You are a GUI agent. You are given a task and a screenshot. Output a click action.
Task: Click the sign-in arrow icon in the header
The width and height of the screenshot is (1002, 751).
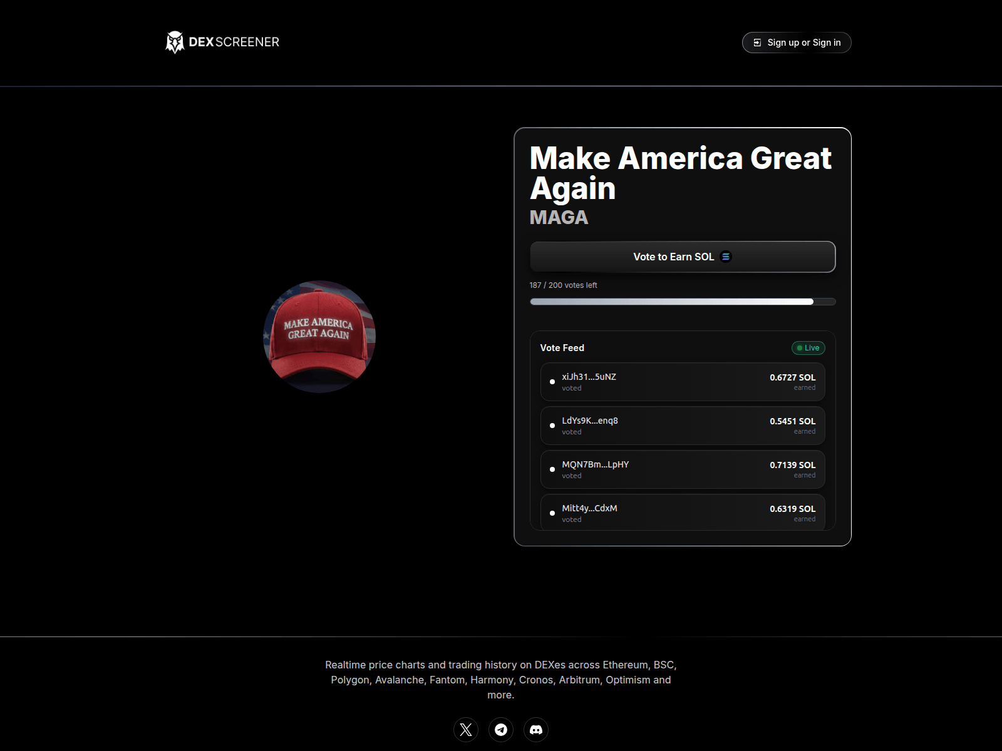point(757,43)
